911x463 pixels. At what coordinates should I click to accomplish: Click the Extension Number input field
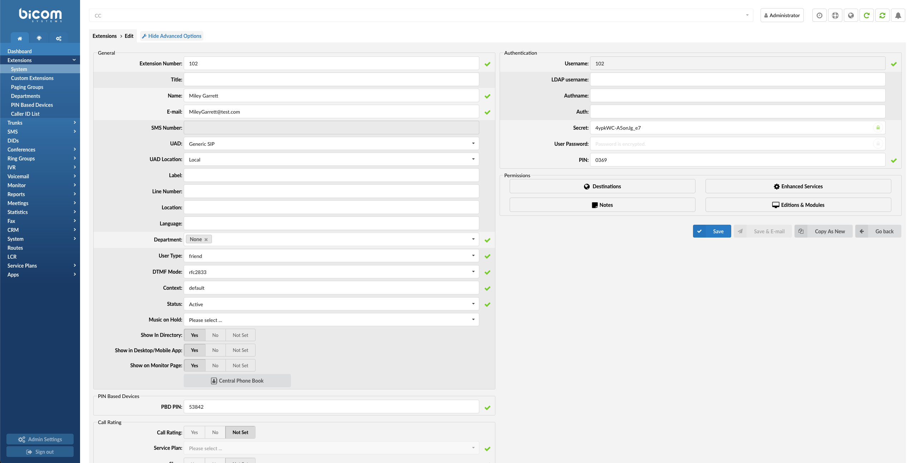click(x=331, y=63)
